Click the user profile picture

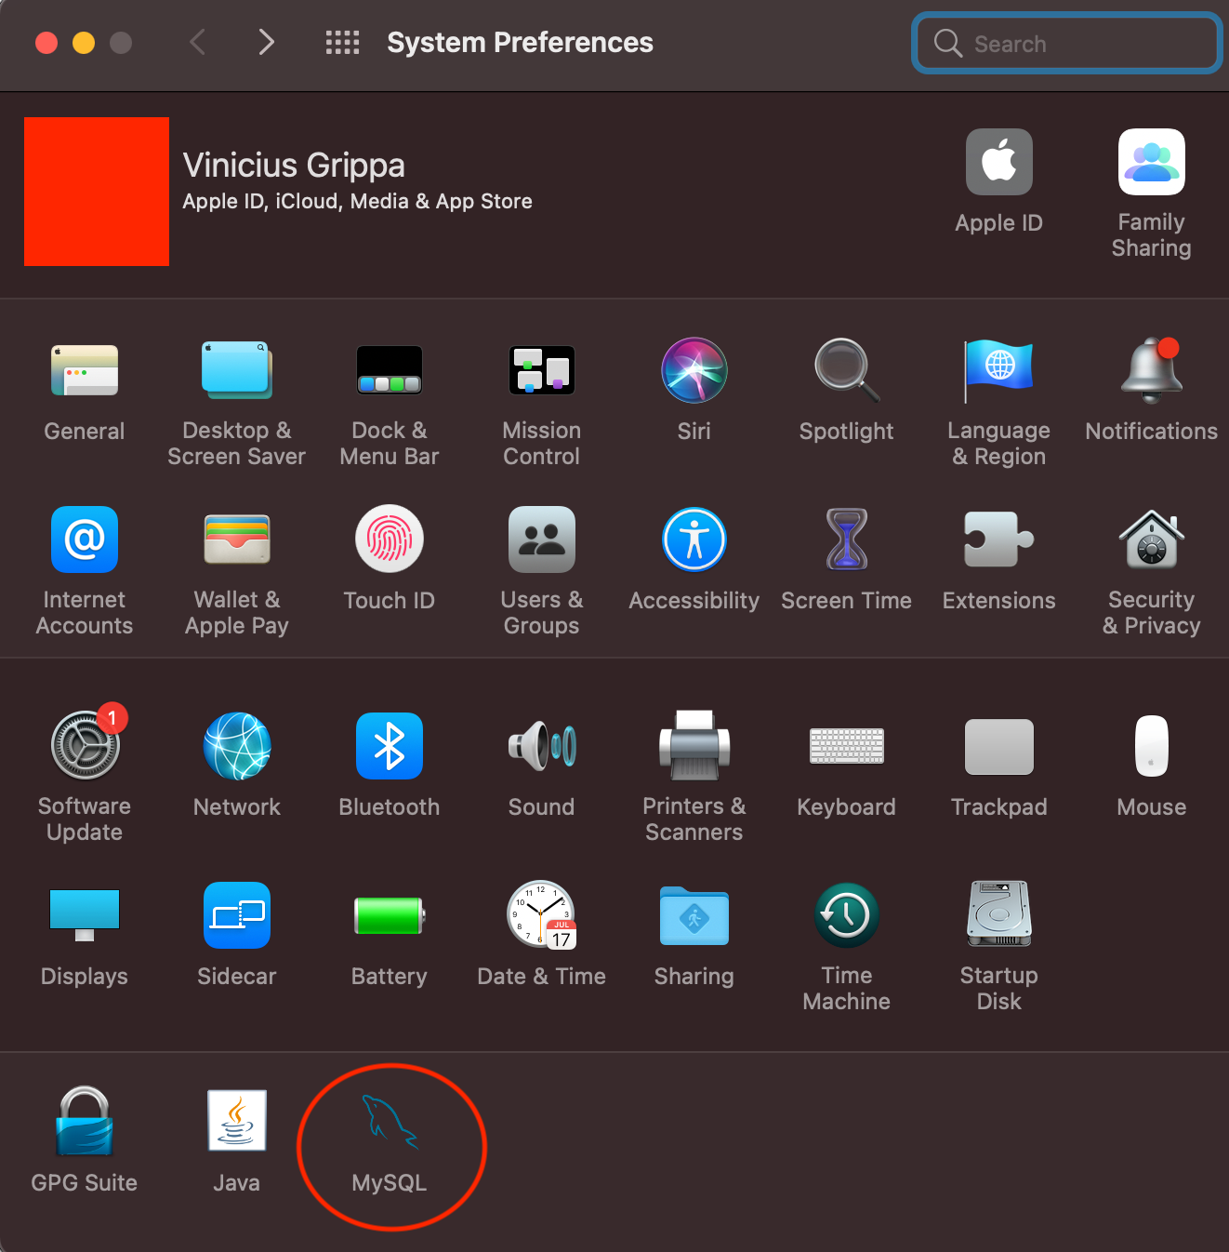(97, 192)
